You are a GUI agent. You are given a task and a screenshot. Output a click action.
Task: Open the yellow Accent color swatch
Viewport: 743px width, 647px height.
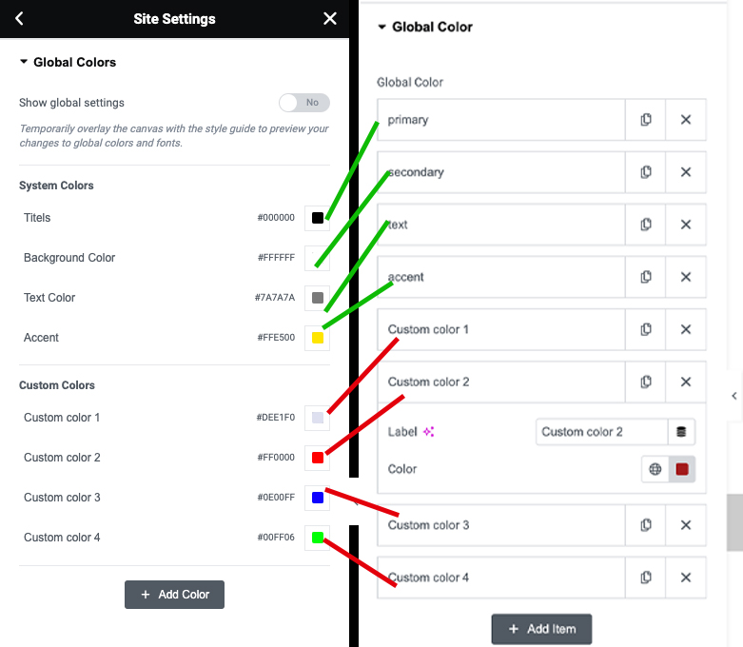[318, 338]
